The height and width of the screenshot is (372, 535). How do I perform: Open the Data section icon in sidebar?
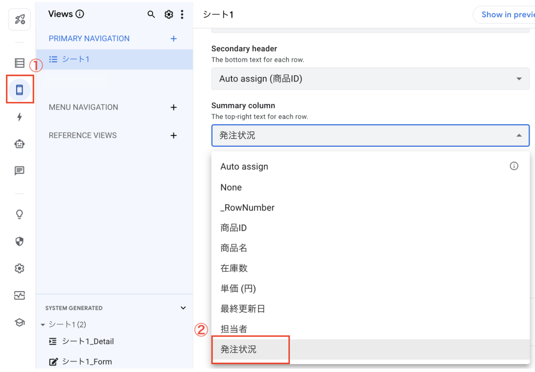pyautogui.click(x=19, y=63)
